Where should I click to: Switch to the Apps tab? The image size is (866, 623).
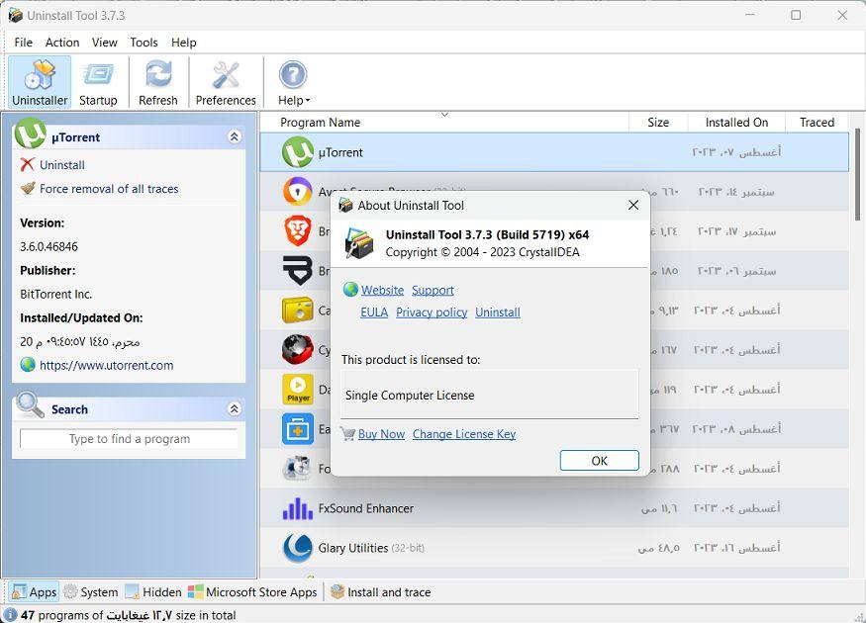(x=34, y=592)
